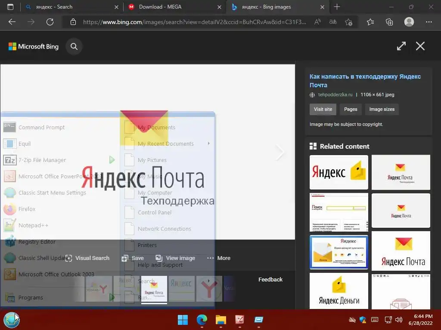
Task: Click the Pages button
Action: (x=351, y=109)
